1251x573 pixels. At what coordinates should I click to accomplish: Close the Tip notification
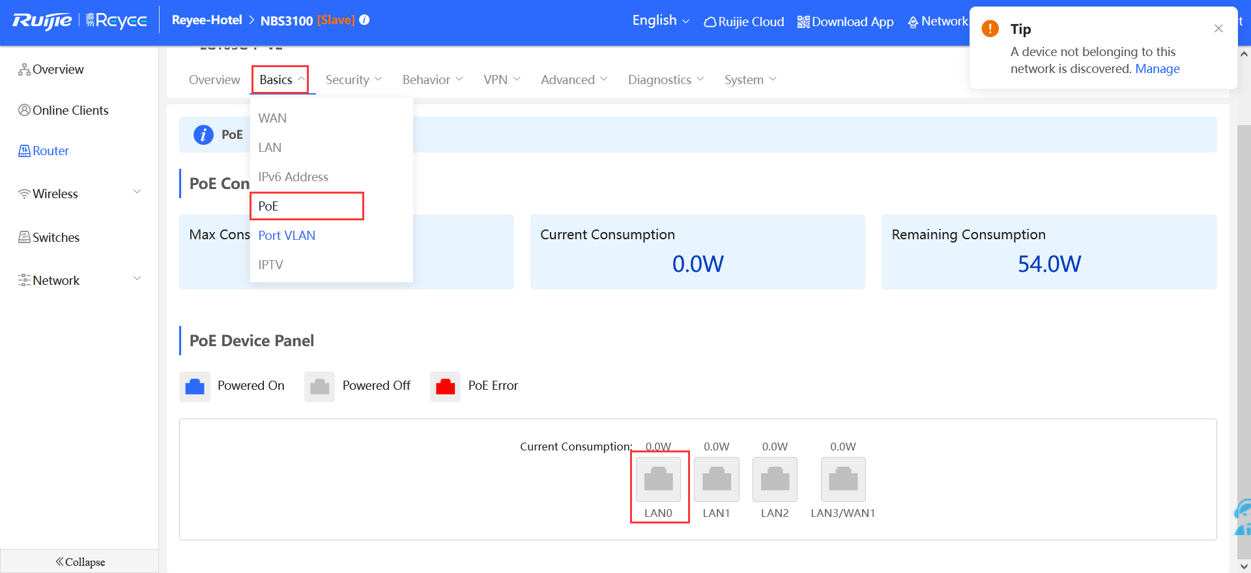[1218, 28]
